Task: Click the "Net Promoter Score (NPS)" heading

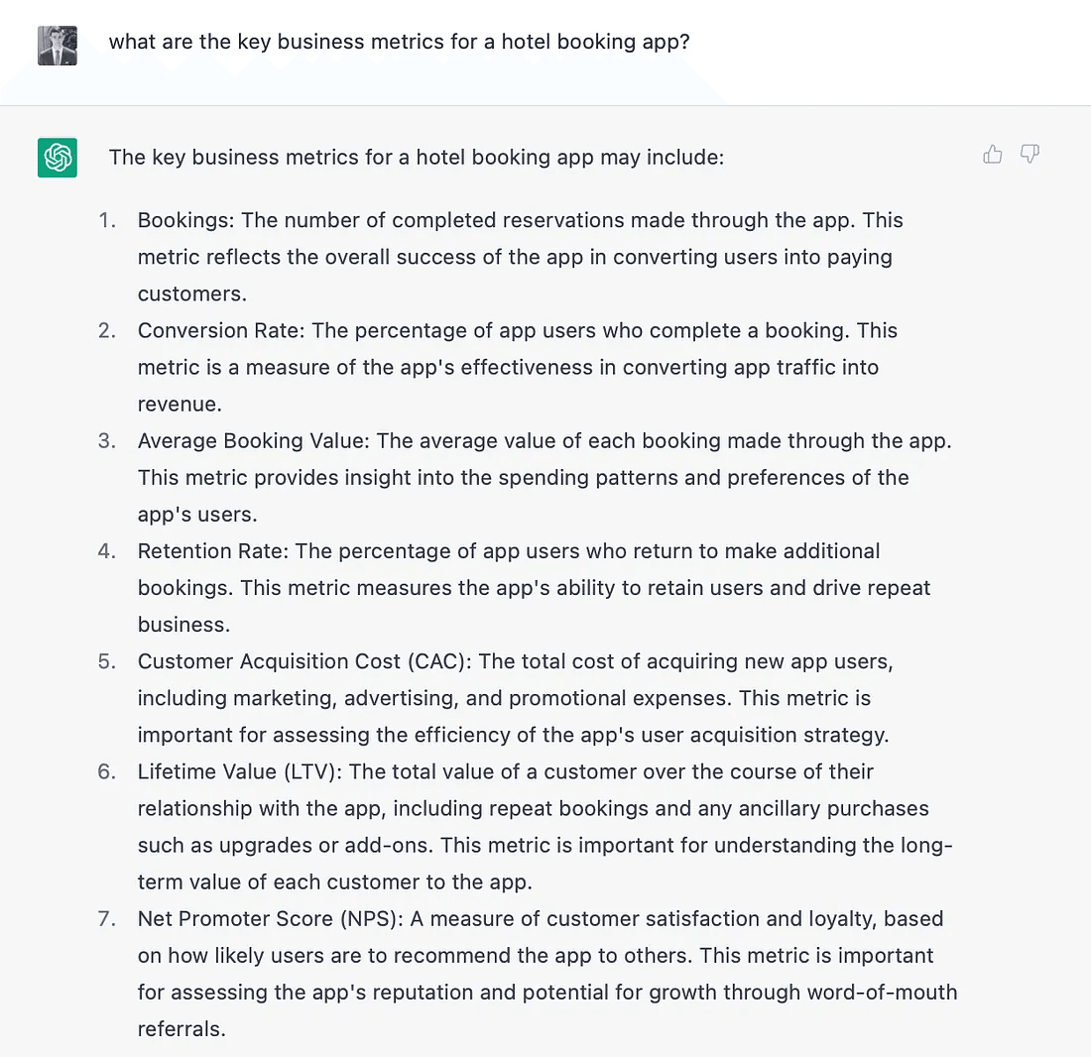Action: 269,919
